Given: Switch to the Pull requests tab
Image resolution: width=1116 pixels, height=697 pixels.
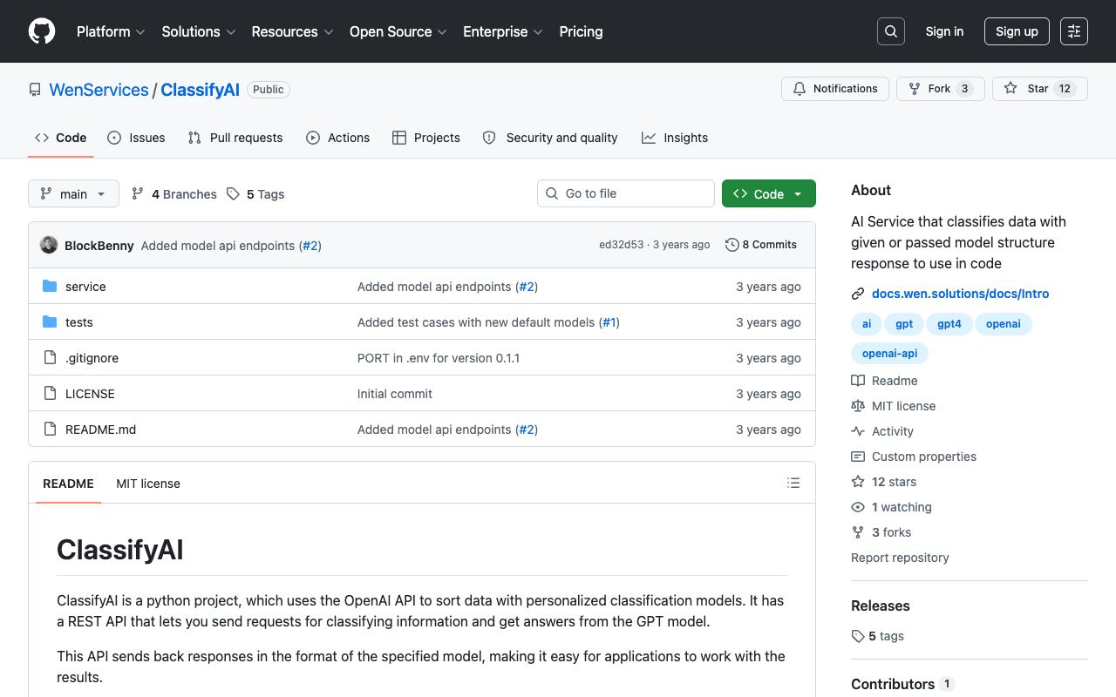Looking at the screenshot, I should pyautogui.click(x=235, y=138).
